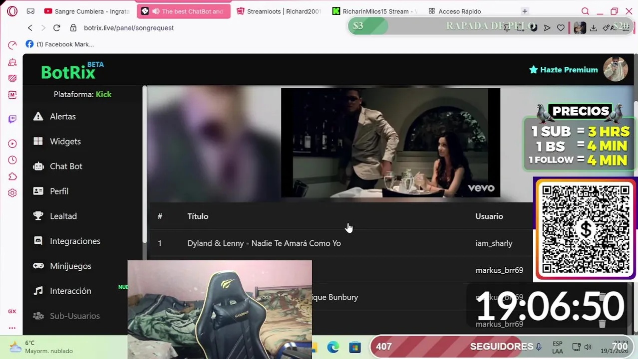Viewport: 638px width, 359px height.
Task: Switch to the Streamloots tab
Action: tap(278, 11)
